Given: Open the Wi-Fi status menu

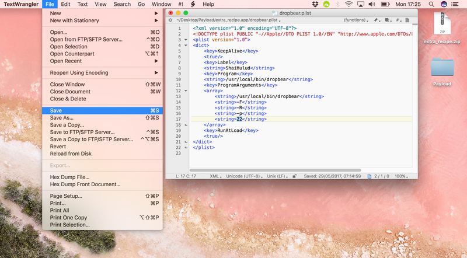Looking at the screenshot, I should pyautogui.click(x=348, y=4).
